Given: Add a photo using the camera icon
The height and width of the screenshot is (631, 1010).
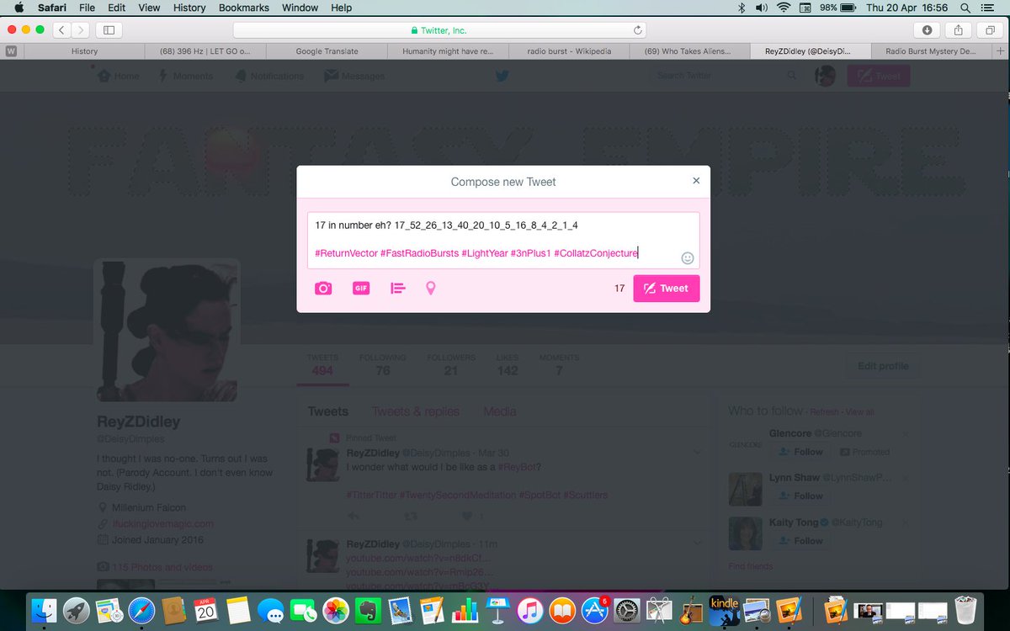Looking at the screenshot, I should click(x=323, y=288).
